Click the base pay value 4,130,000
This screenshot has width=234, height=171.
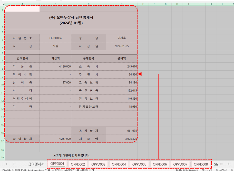point(55,66)
